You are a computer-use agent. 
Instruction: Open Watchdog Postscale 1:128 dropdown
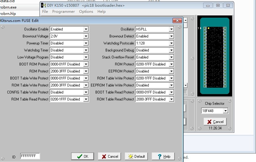point(171,43)
